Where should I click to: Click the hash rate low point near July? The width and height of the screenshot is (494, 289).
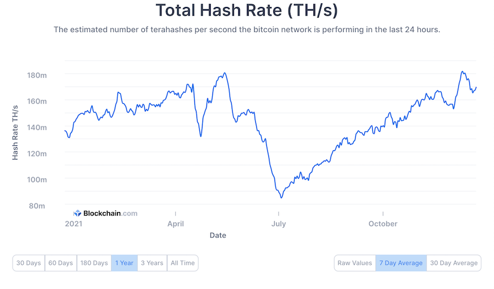pos(282,197)
